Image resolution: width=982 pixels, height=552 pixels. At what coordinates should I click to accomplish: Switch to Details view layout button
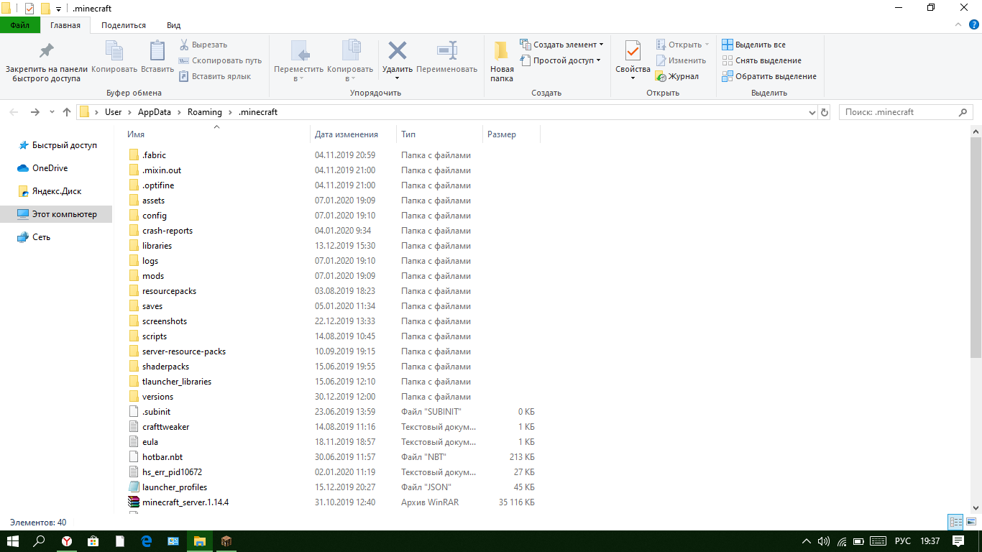click(x=955, y=523)
